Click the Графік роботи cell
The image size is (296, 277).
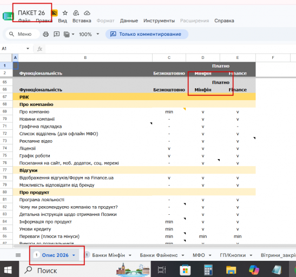85,156
